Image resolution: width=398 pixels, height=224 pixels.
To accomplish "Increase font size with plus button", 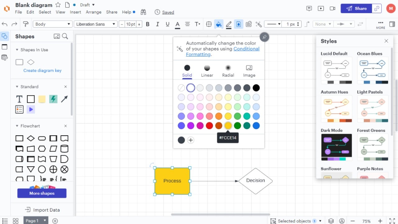I will pos(139,24).
